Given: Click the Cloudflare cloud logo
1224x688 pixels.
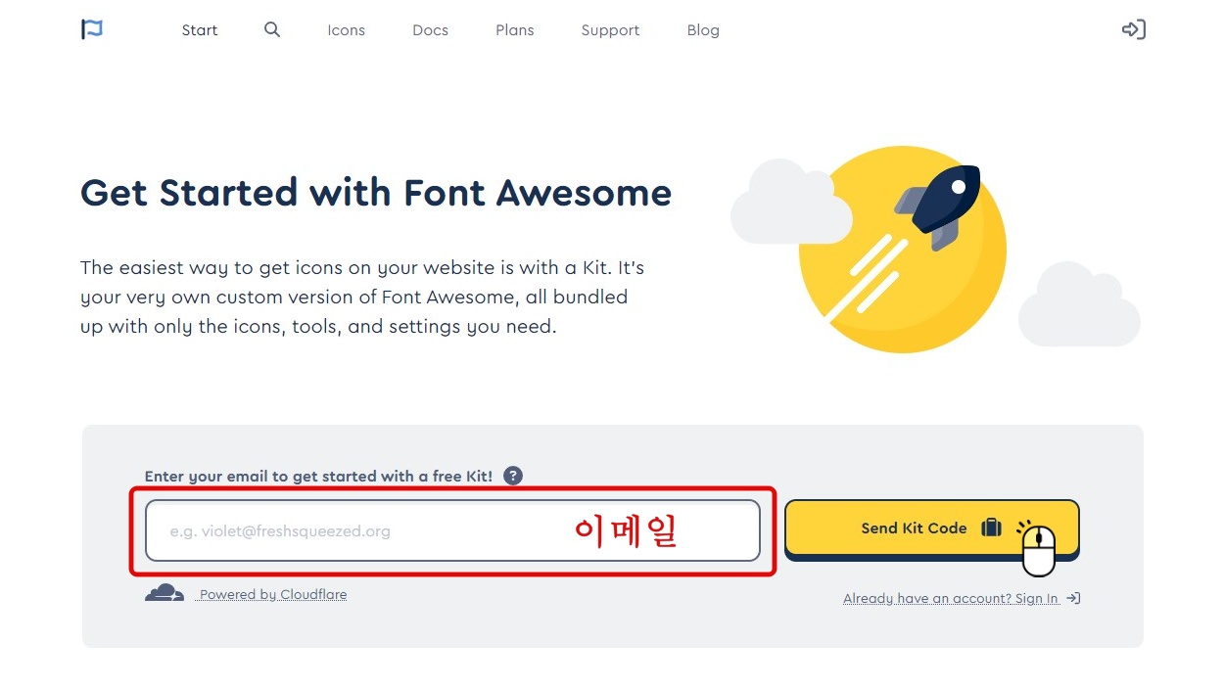Looking at the screenshot, I should click(x=165, y=593).
